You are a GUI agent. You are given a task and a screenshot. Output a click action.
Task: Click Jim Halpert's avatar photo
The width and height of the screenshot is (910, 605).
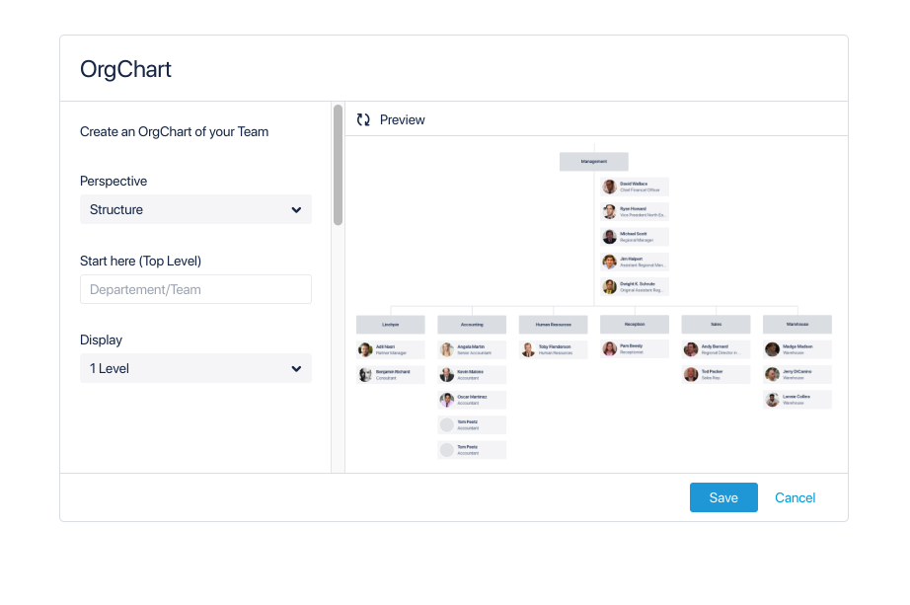tap(609, 262)
